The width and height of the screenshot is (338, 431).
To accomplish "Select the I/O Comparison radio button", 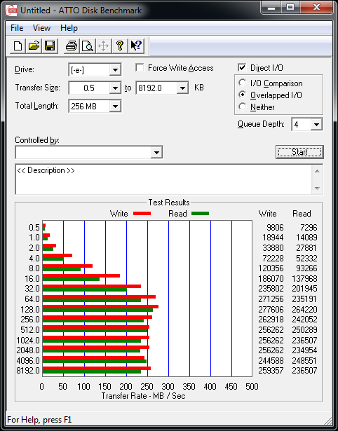I will (x=243, y=83).
